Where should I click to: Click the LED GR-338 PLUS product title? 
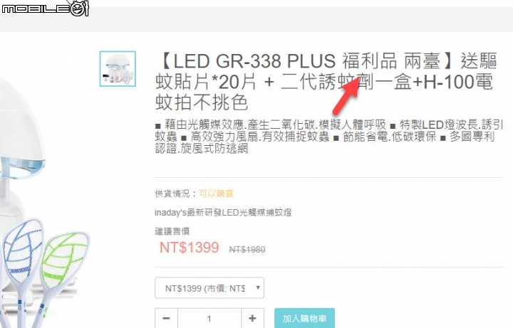tap(326, 81)
